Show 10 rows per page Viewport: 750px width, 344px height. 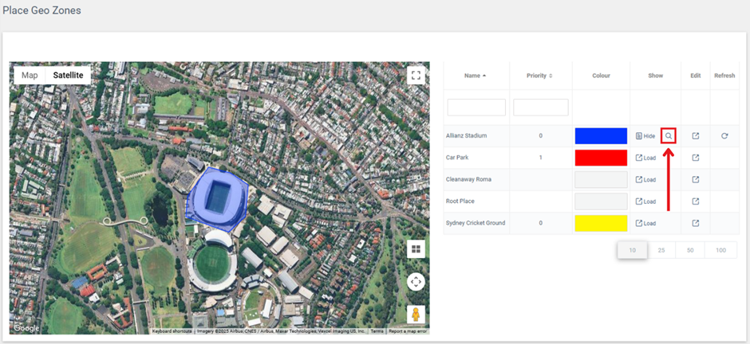[x=633, y=250]
